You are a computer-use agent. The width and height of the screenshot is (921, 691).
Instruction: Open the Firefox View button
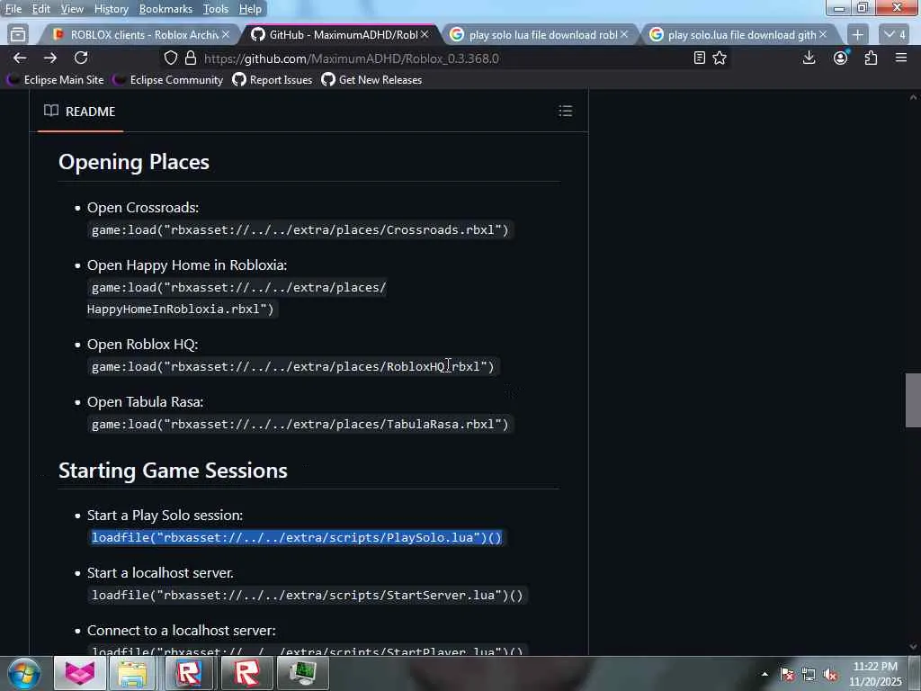(18, 35)
